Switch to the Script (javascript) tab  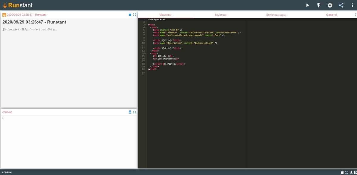276,15
